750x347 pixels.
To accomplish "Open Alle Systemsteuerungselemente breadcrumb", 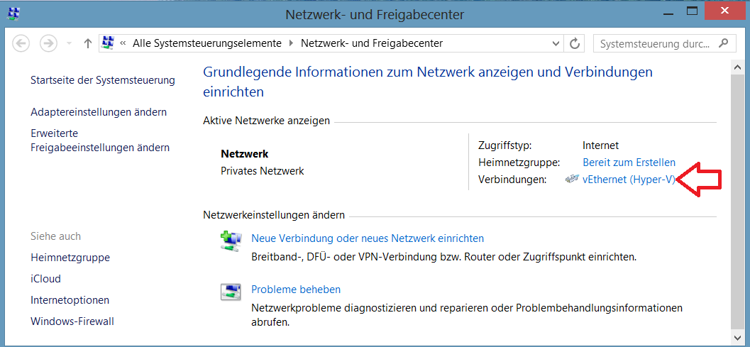I will 207,43.
